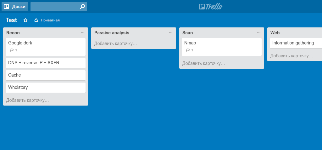
Task: Open the Приватная visibility setting
Action: (x=50, y=20)
